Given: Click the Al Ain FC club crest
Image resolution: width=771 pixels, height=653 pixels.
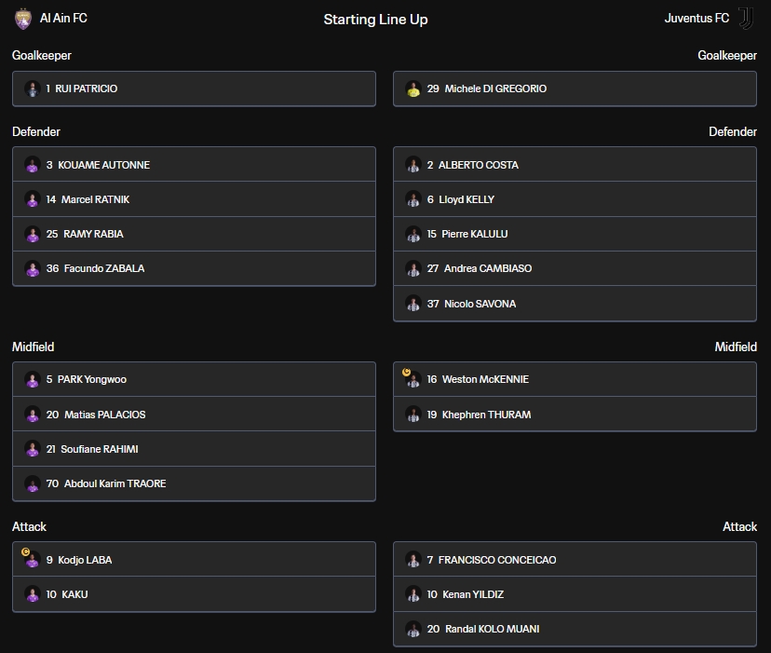Looking at the screenshot, I should (23, 20).
